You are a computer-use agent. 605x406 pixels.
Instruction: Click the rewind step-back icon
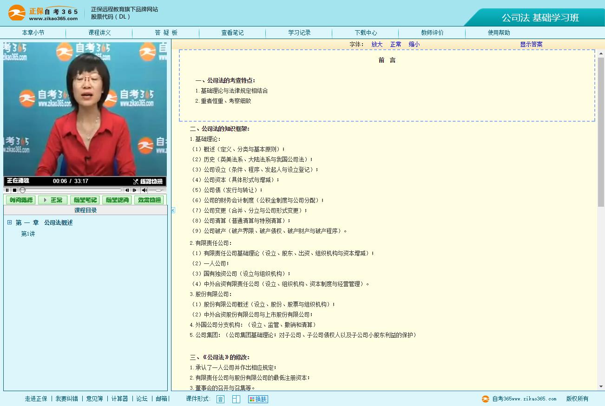[127, 190]
